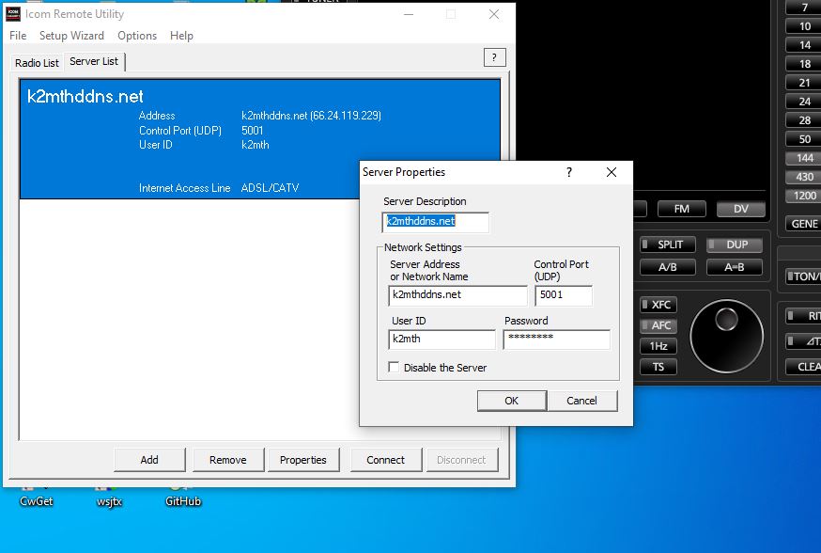
Task: Click OK in Server Properties
Action: point(512,401)
